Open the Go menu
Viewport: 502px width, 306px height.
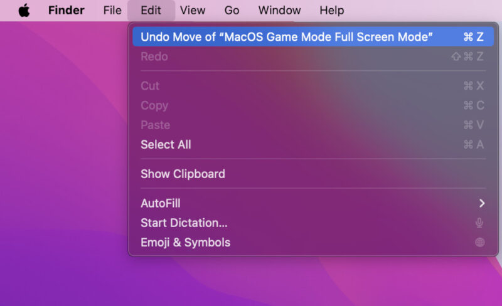click(232, 10)
